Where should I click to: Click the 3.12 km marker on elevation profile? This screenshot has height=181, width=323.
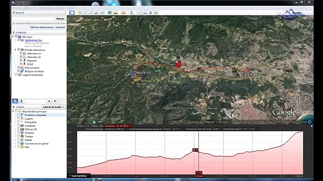198,176
